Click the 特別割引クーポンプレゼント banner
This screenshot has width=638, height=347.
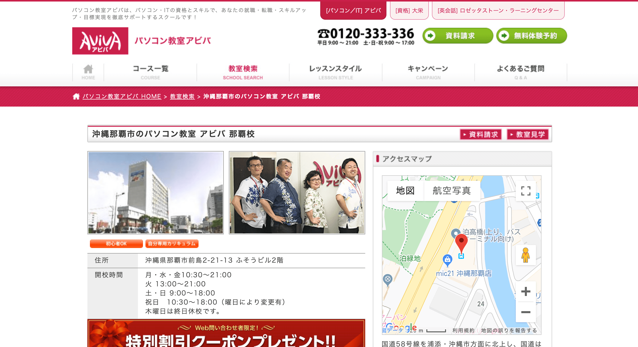click(226, 333)
